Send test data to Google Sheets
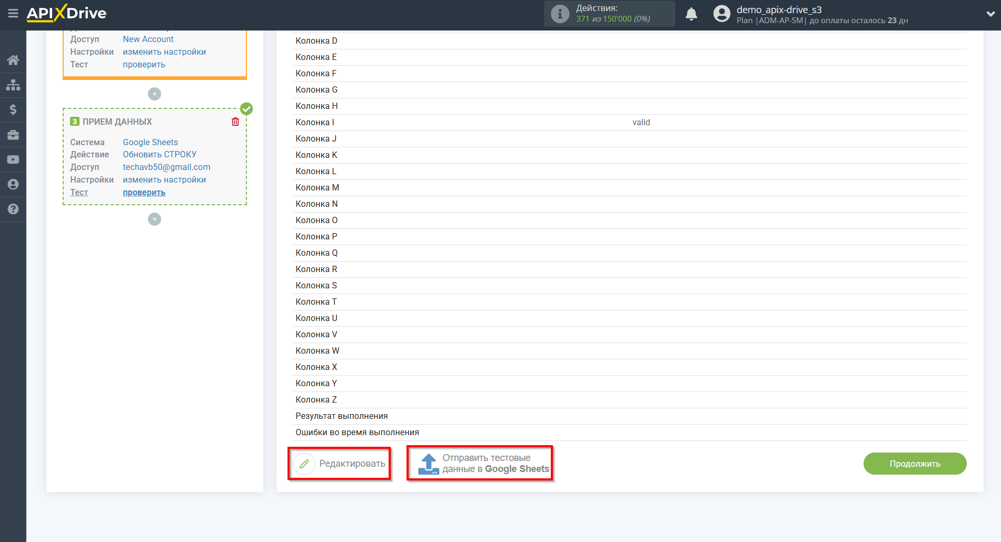Viewport: 1001px width, 542px height. [x=480, y=464]
